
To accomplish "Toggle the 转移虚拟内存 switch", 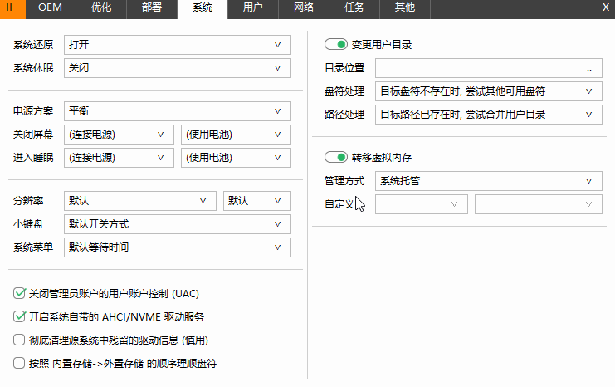I will click(335, 157).
